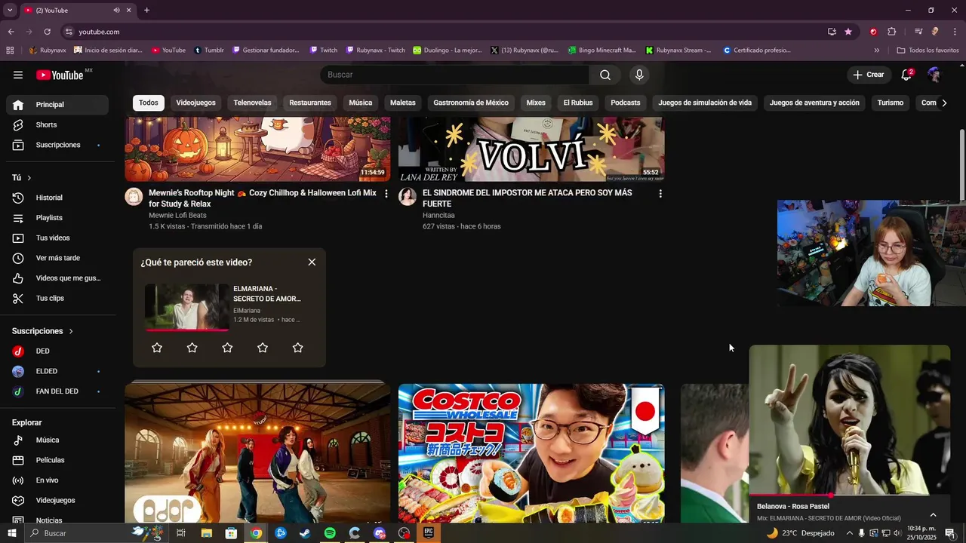Focus the Buscar search field on YouTube

(454, 75)
